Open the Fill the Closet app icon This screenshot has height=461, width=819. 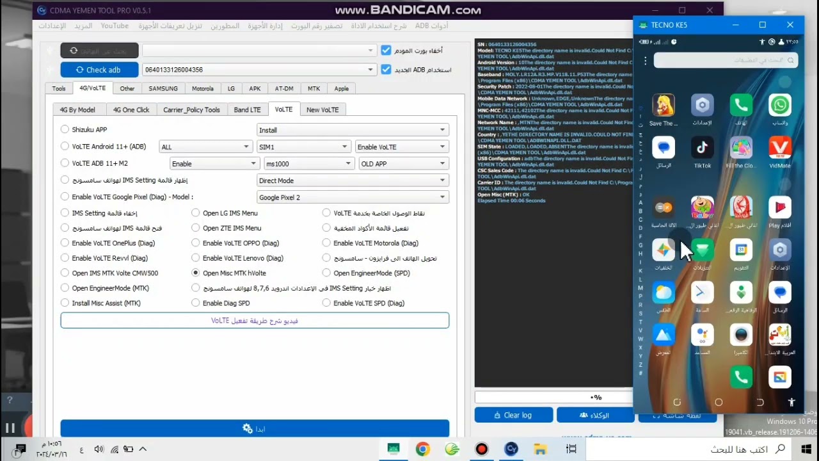pyautogui.click(x=741, y=148)
